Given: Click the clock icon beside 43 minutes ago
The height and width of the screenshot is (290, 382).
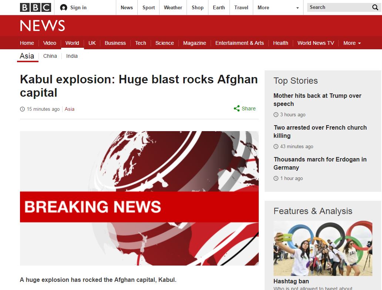Looking at the screenshot, I should pyautogui.click(x=276, y=147).
